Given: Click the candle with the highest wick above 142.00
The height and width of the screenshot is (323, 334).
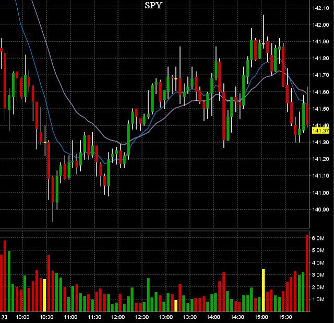Looking at the screenshot, I should pos(263,31).
